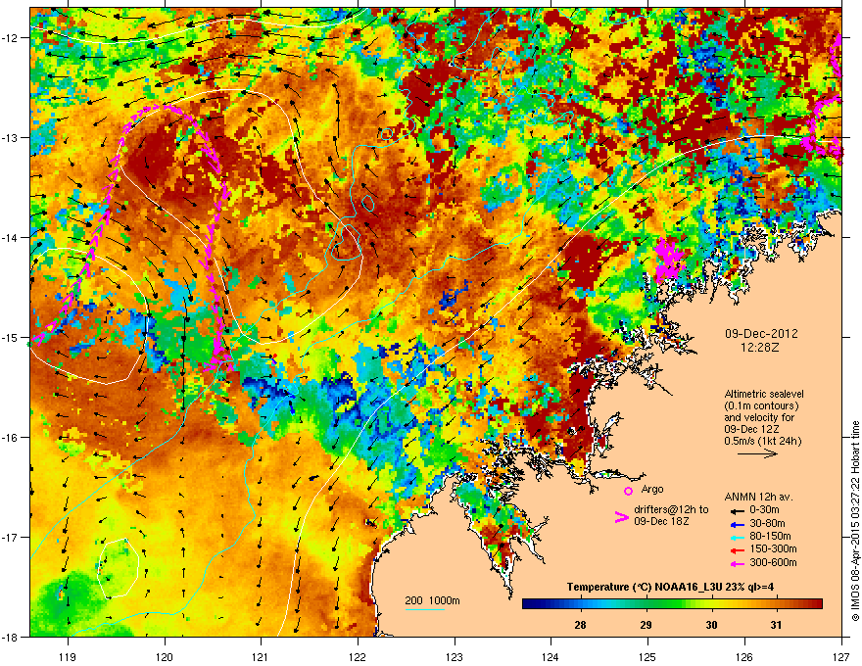Screen dimensions: 862x666
Task: Click latitude axis label '-16'
Action: 11,438
